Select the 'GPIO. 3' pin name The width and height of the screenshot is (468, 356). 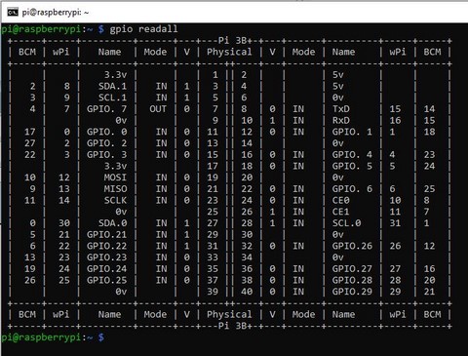pyautogui.click(x=106, y=154)
